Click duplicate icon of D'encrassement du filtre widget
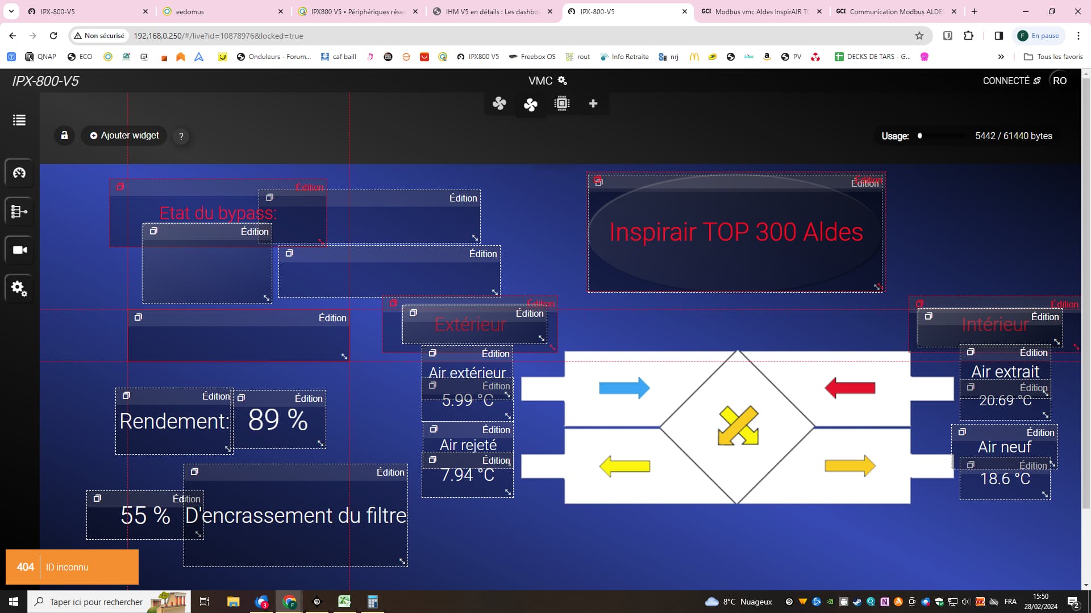This screenshot has height=613, width=1091. pos(194,472)
